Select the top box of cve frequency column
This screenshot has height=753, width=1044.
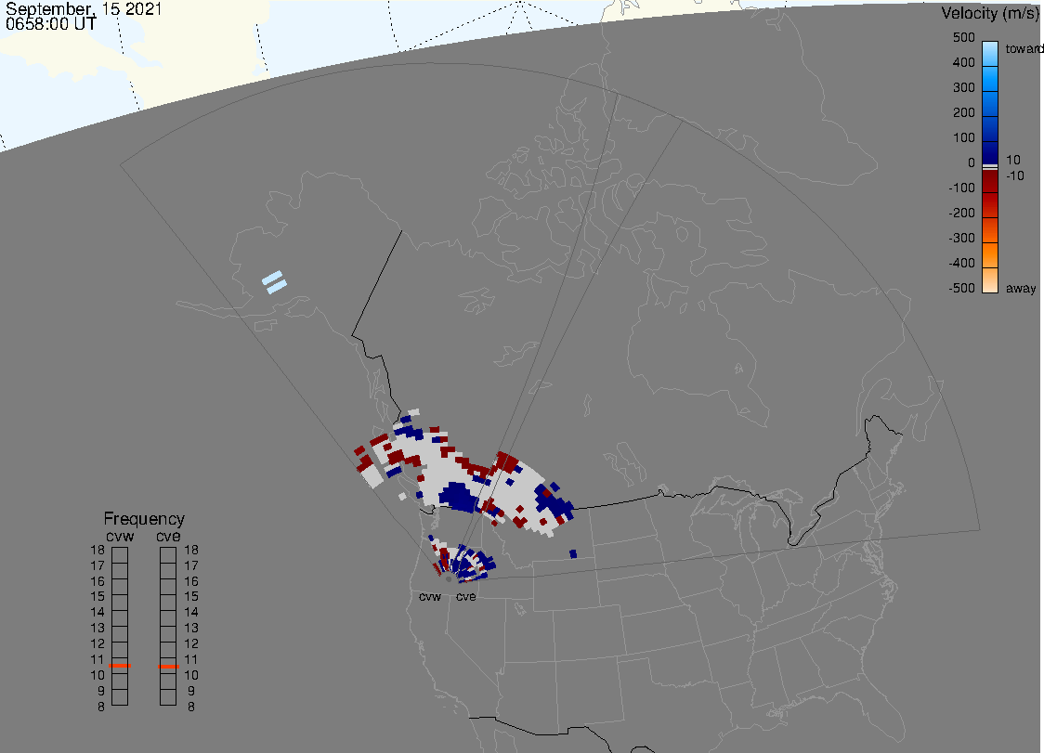[168, 553]
